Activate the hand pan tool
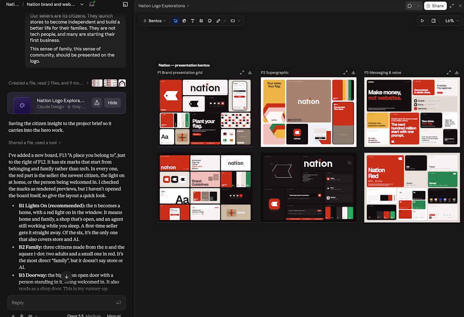The height and width of the screenshot is (317, 464). click(x=184, y=21)
